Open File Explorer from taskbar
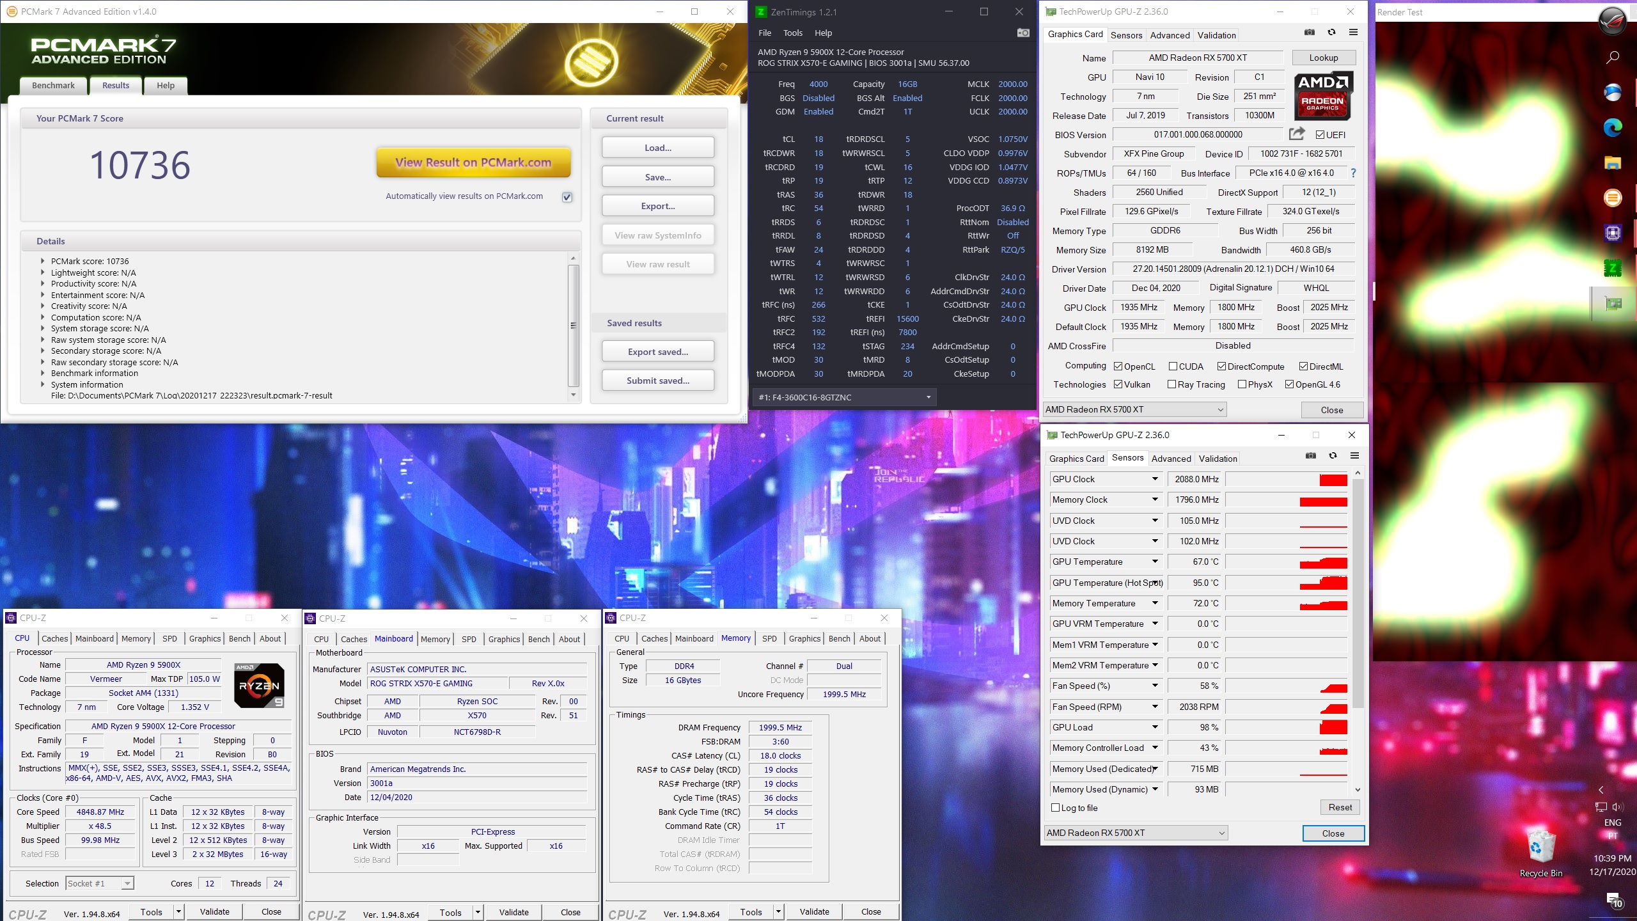 [x=1612, y=163]
